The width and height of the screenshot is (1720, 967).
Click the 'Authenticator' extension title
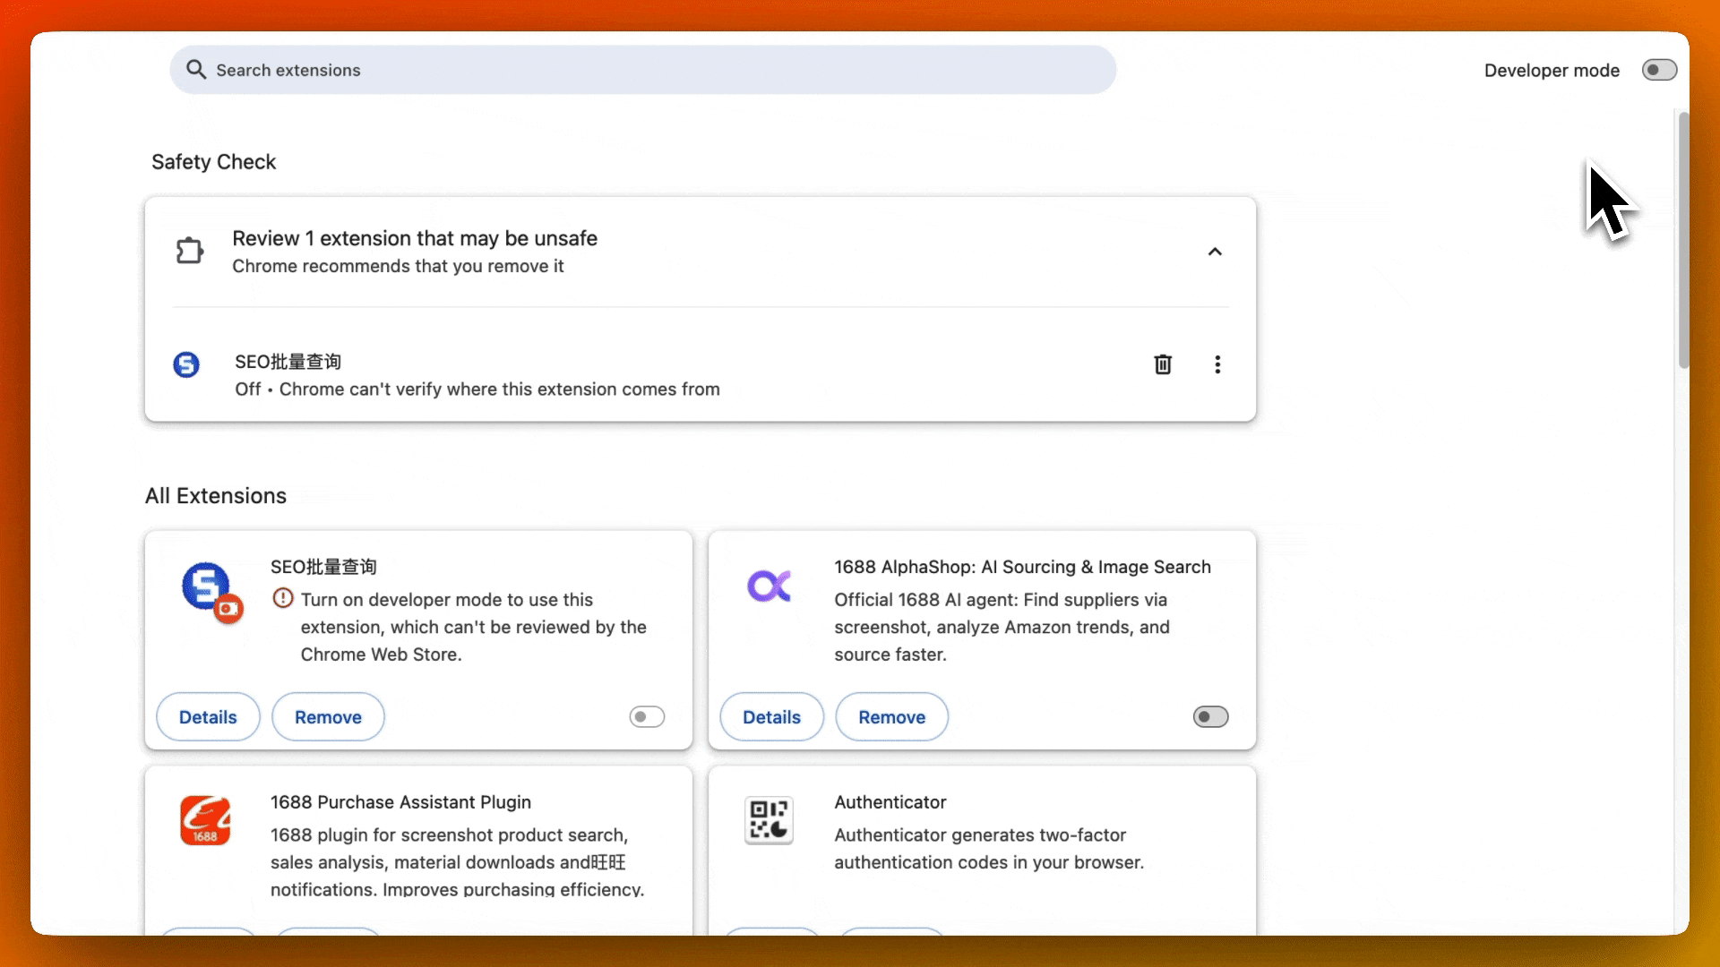890,802
